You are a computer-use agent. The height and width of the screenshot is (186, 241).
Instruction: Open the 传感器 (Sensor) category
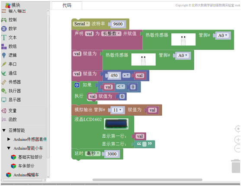11,82
